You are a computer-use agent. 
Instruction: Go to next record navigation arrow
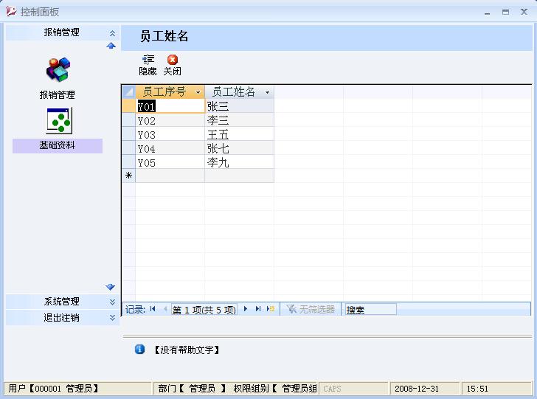point(246,309)
